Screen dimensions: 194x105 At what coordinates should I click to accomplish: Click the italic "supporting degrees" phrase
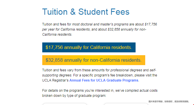[57, 75]
